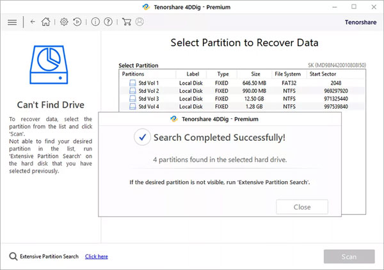Click the Std Vol 3 drive icon
Screen dimensions: 384x270
point(132,99)
